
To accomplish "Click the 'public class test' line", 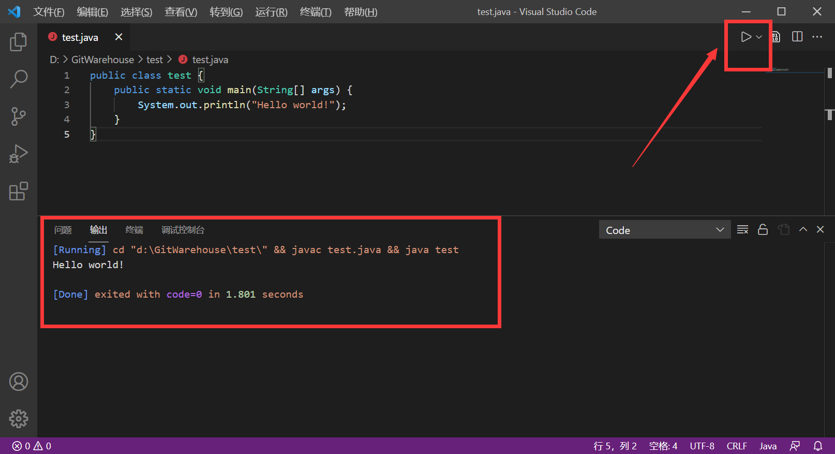I will click(147, 75).
